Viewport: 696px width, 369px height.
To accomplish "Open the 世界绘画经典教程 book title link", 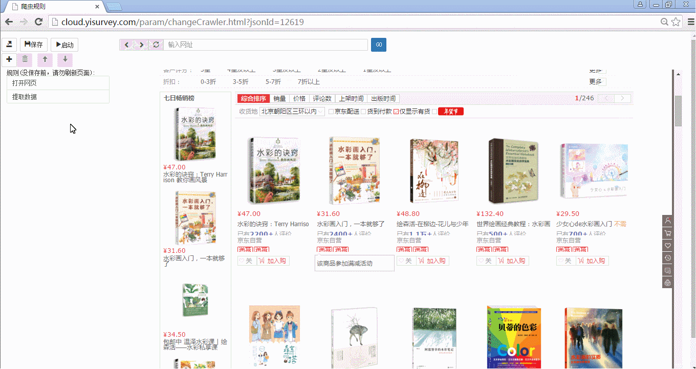I will [x=513, y=224].
